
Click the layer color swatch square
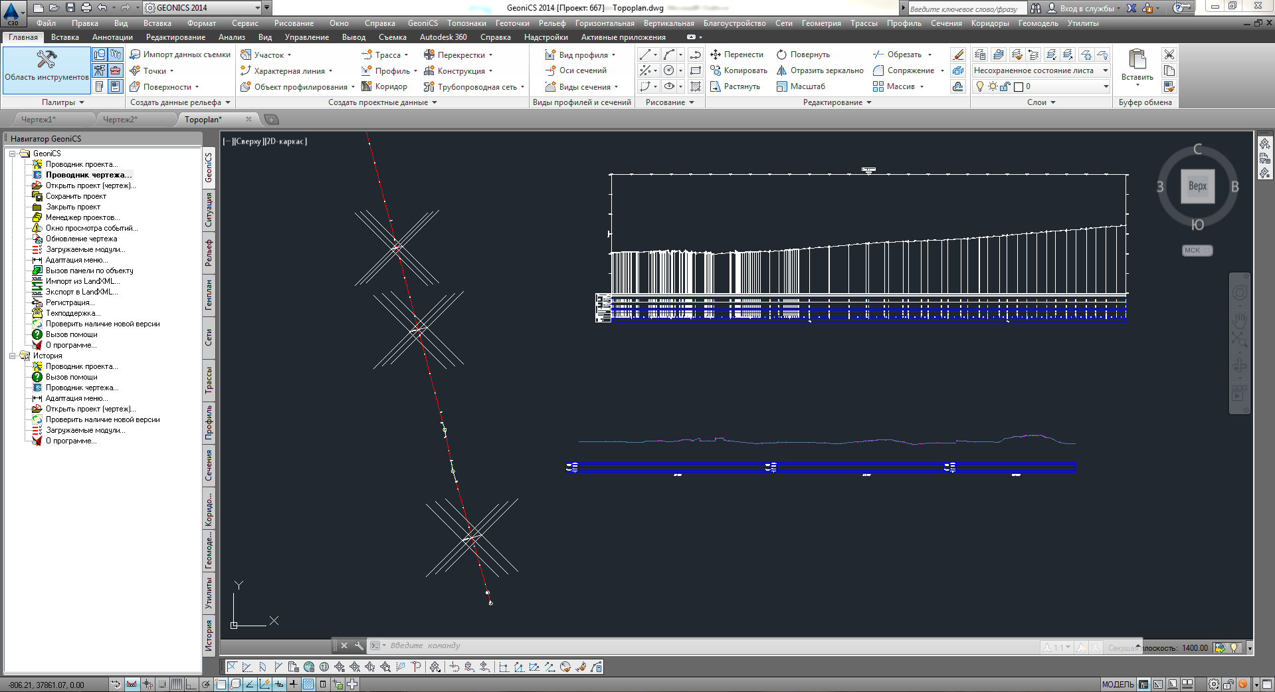click(1018, 86)
